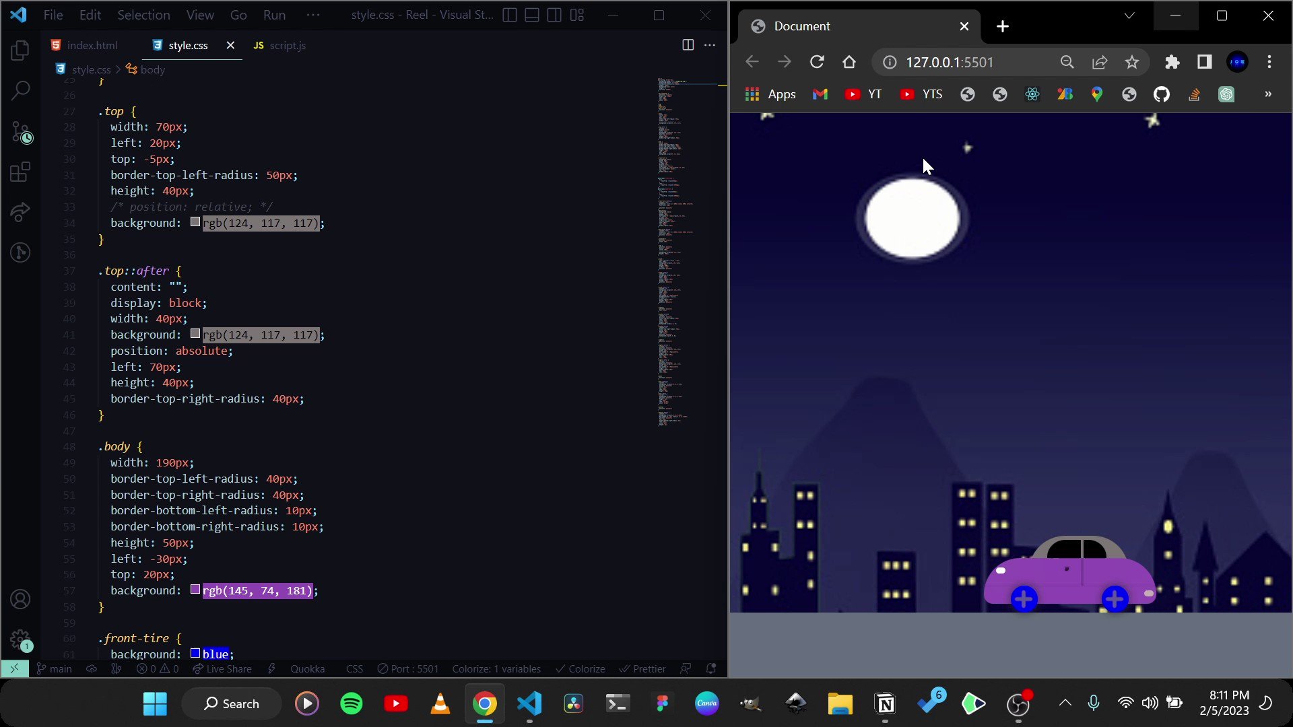1293x727 pixels.
Task: Stop Live Server on Port 5501
Action: (x=407, y=668)
